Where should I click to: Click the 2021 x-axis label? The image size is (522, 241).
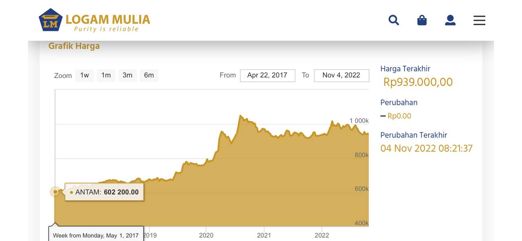pos(264,235)
